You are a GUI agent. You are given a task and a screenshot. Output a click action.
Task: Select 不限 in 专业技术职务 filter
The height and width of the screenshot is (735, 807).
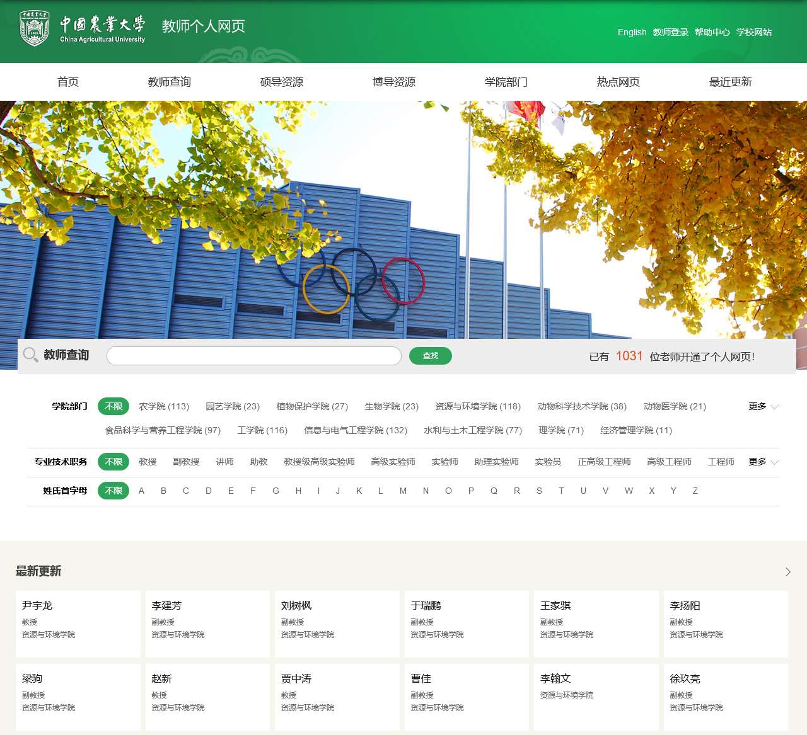pyautogui.click(x=113, y=462)
